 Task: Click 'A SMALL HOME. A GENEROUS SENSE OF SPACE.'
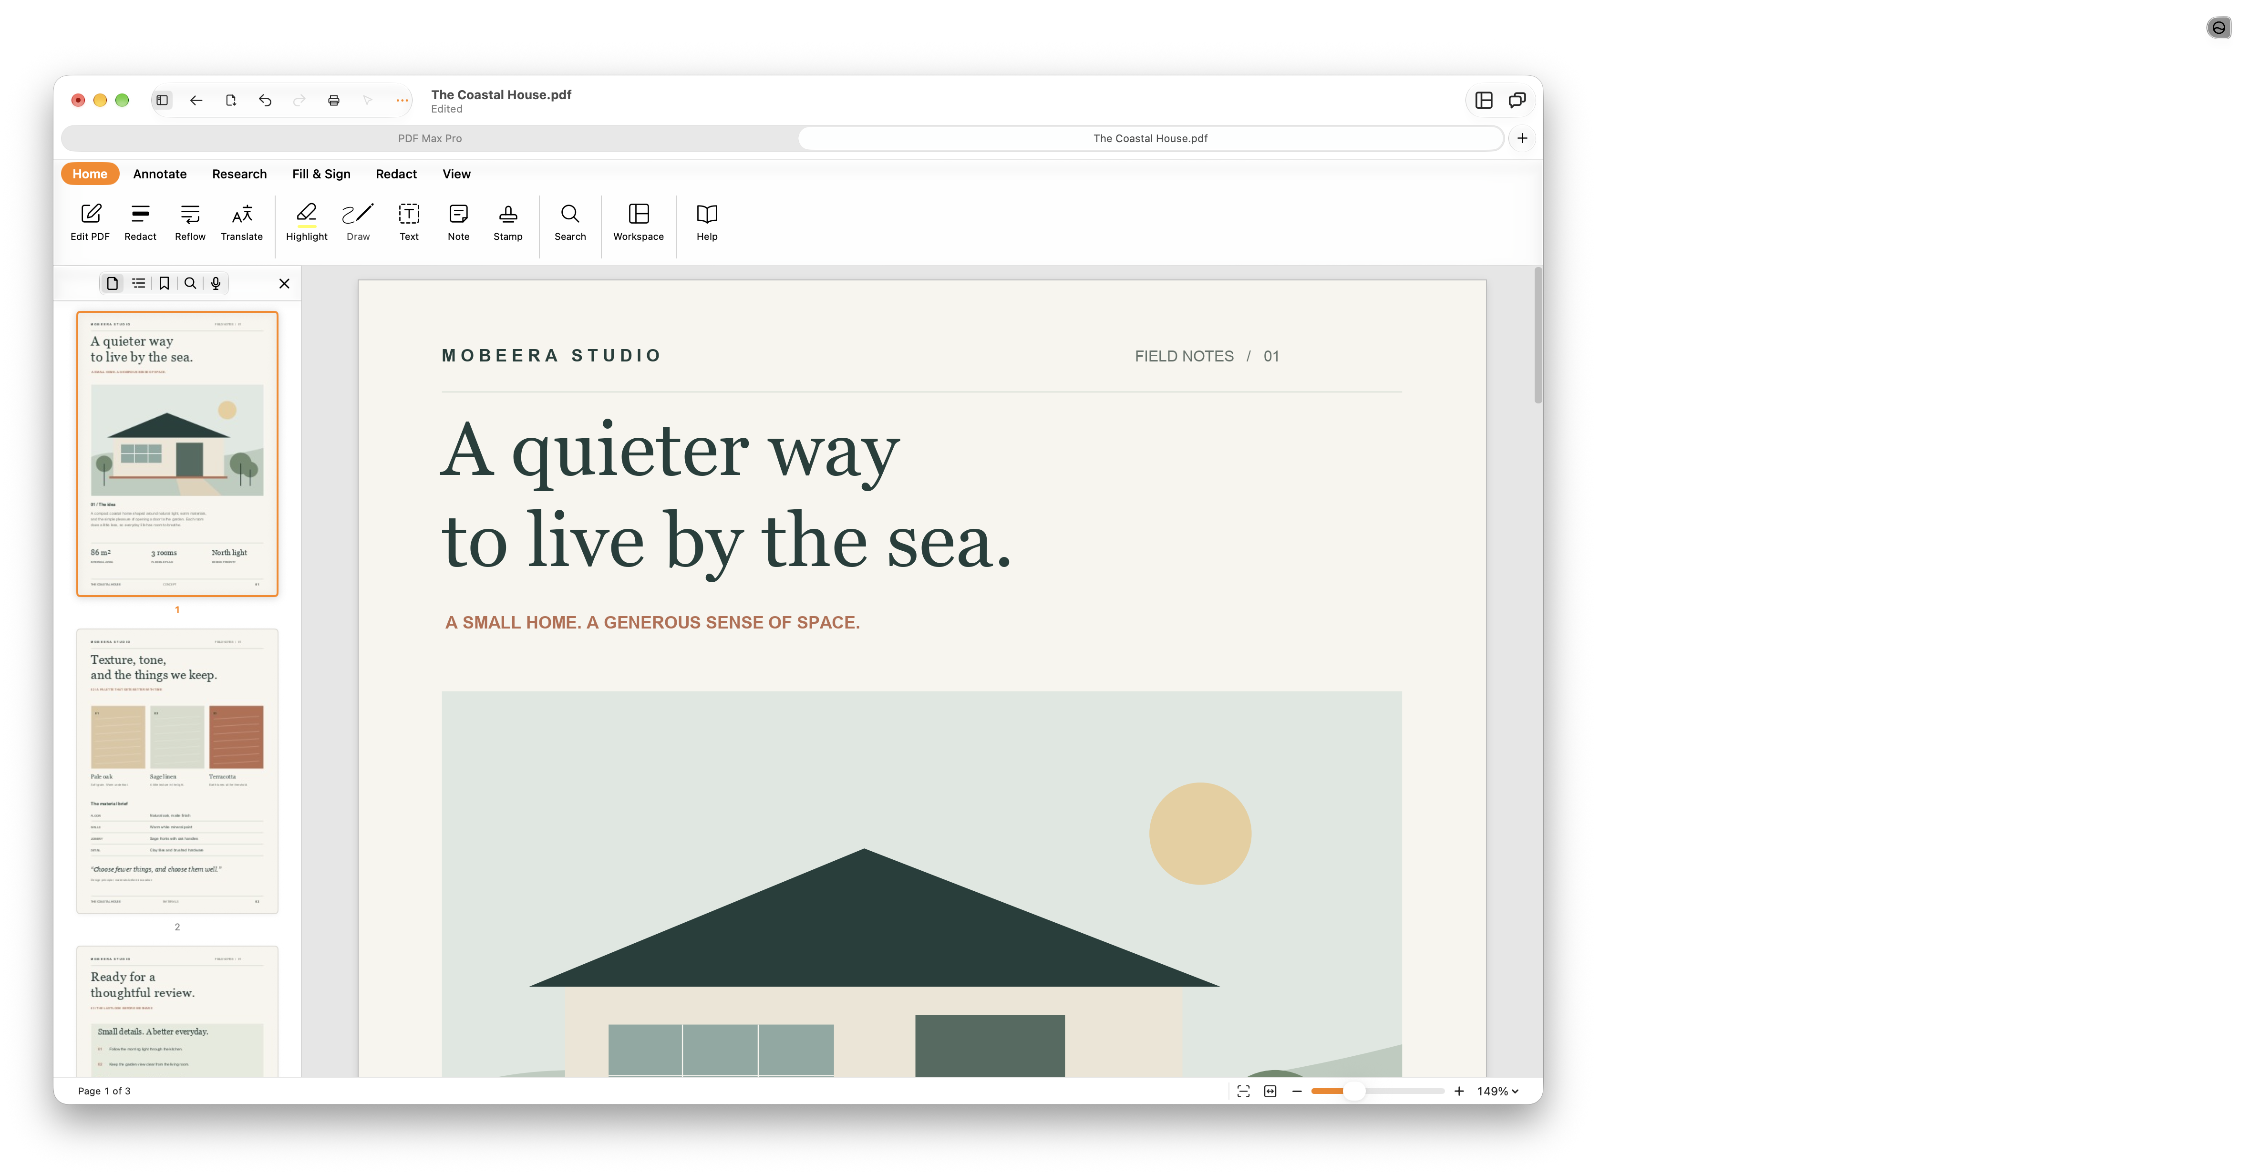coord(652,623)
